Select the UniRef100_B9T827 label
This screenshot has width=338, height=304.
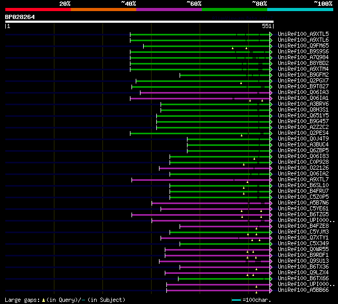click(303, 87)
